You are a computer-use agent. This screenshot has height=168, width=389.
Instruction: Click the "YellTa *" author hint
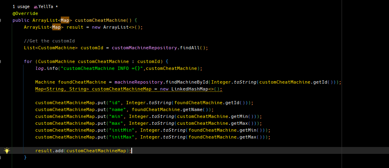48,7
